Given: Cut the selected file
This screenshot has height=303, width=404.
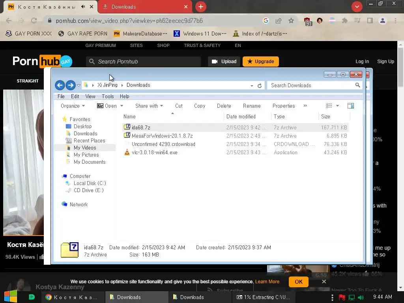Looking at the screenshot, I should tap(179, 106).
